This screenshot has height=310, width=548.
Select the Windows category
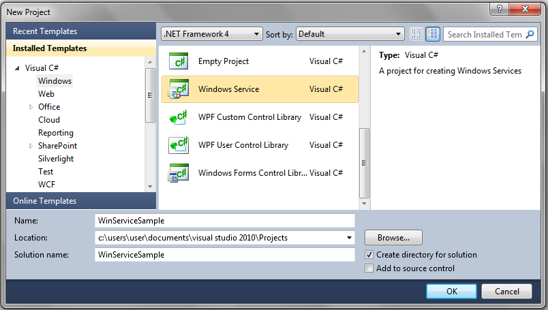tap(55, 81)
